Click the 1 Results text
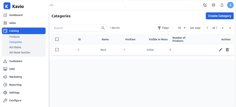This screenshot has width=236, height=107. click(115, 28)
